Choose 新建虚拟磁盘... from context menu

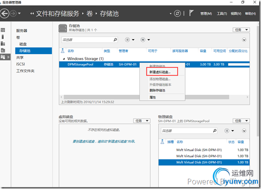point(160,72)
